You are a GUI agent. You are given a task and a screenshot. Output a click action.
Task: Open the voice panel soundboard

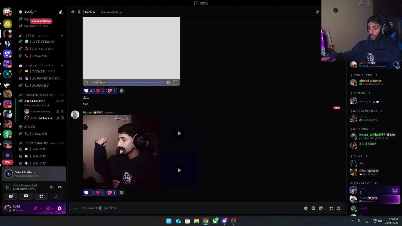(56, 196)
